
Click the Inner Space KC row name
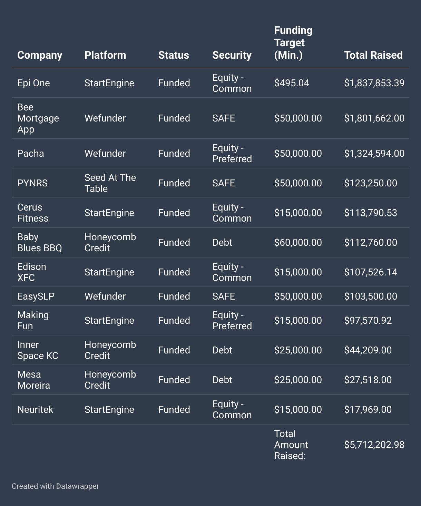point(38,350)
